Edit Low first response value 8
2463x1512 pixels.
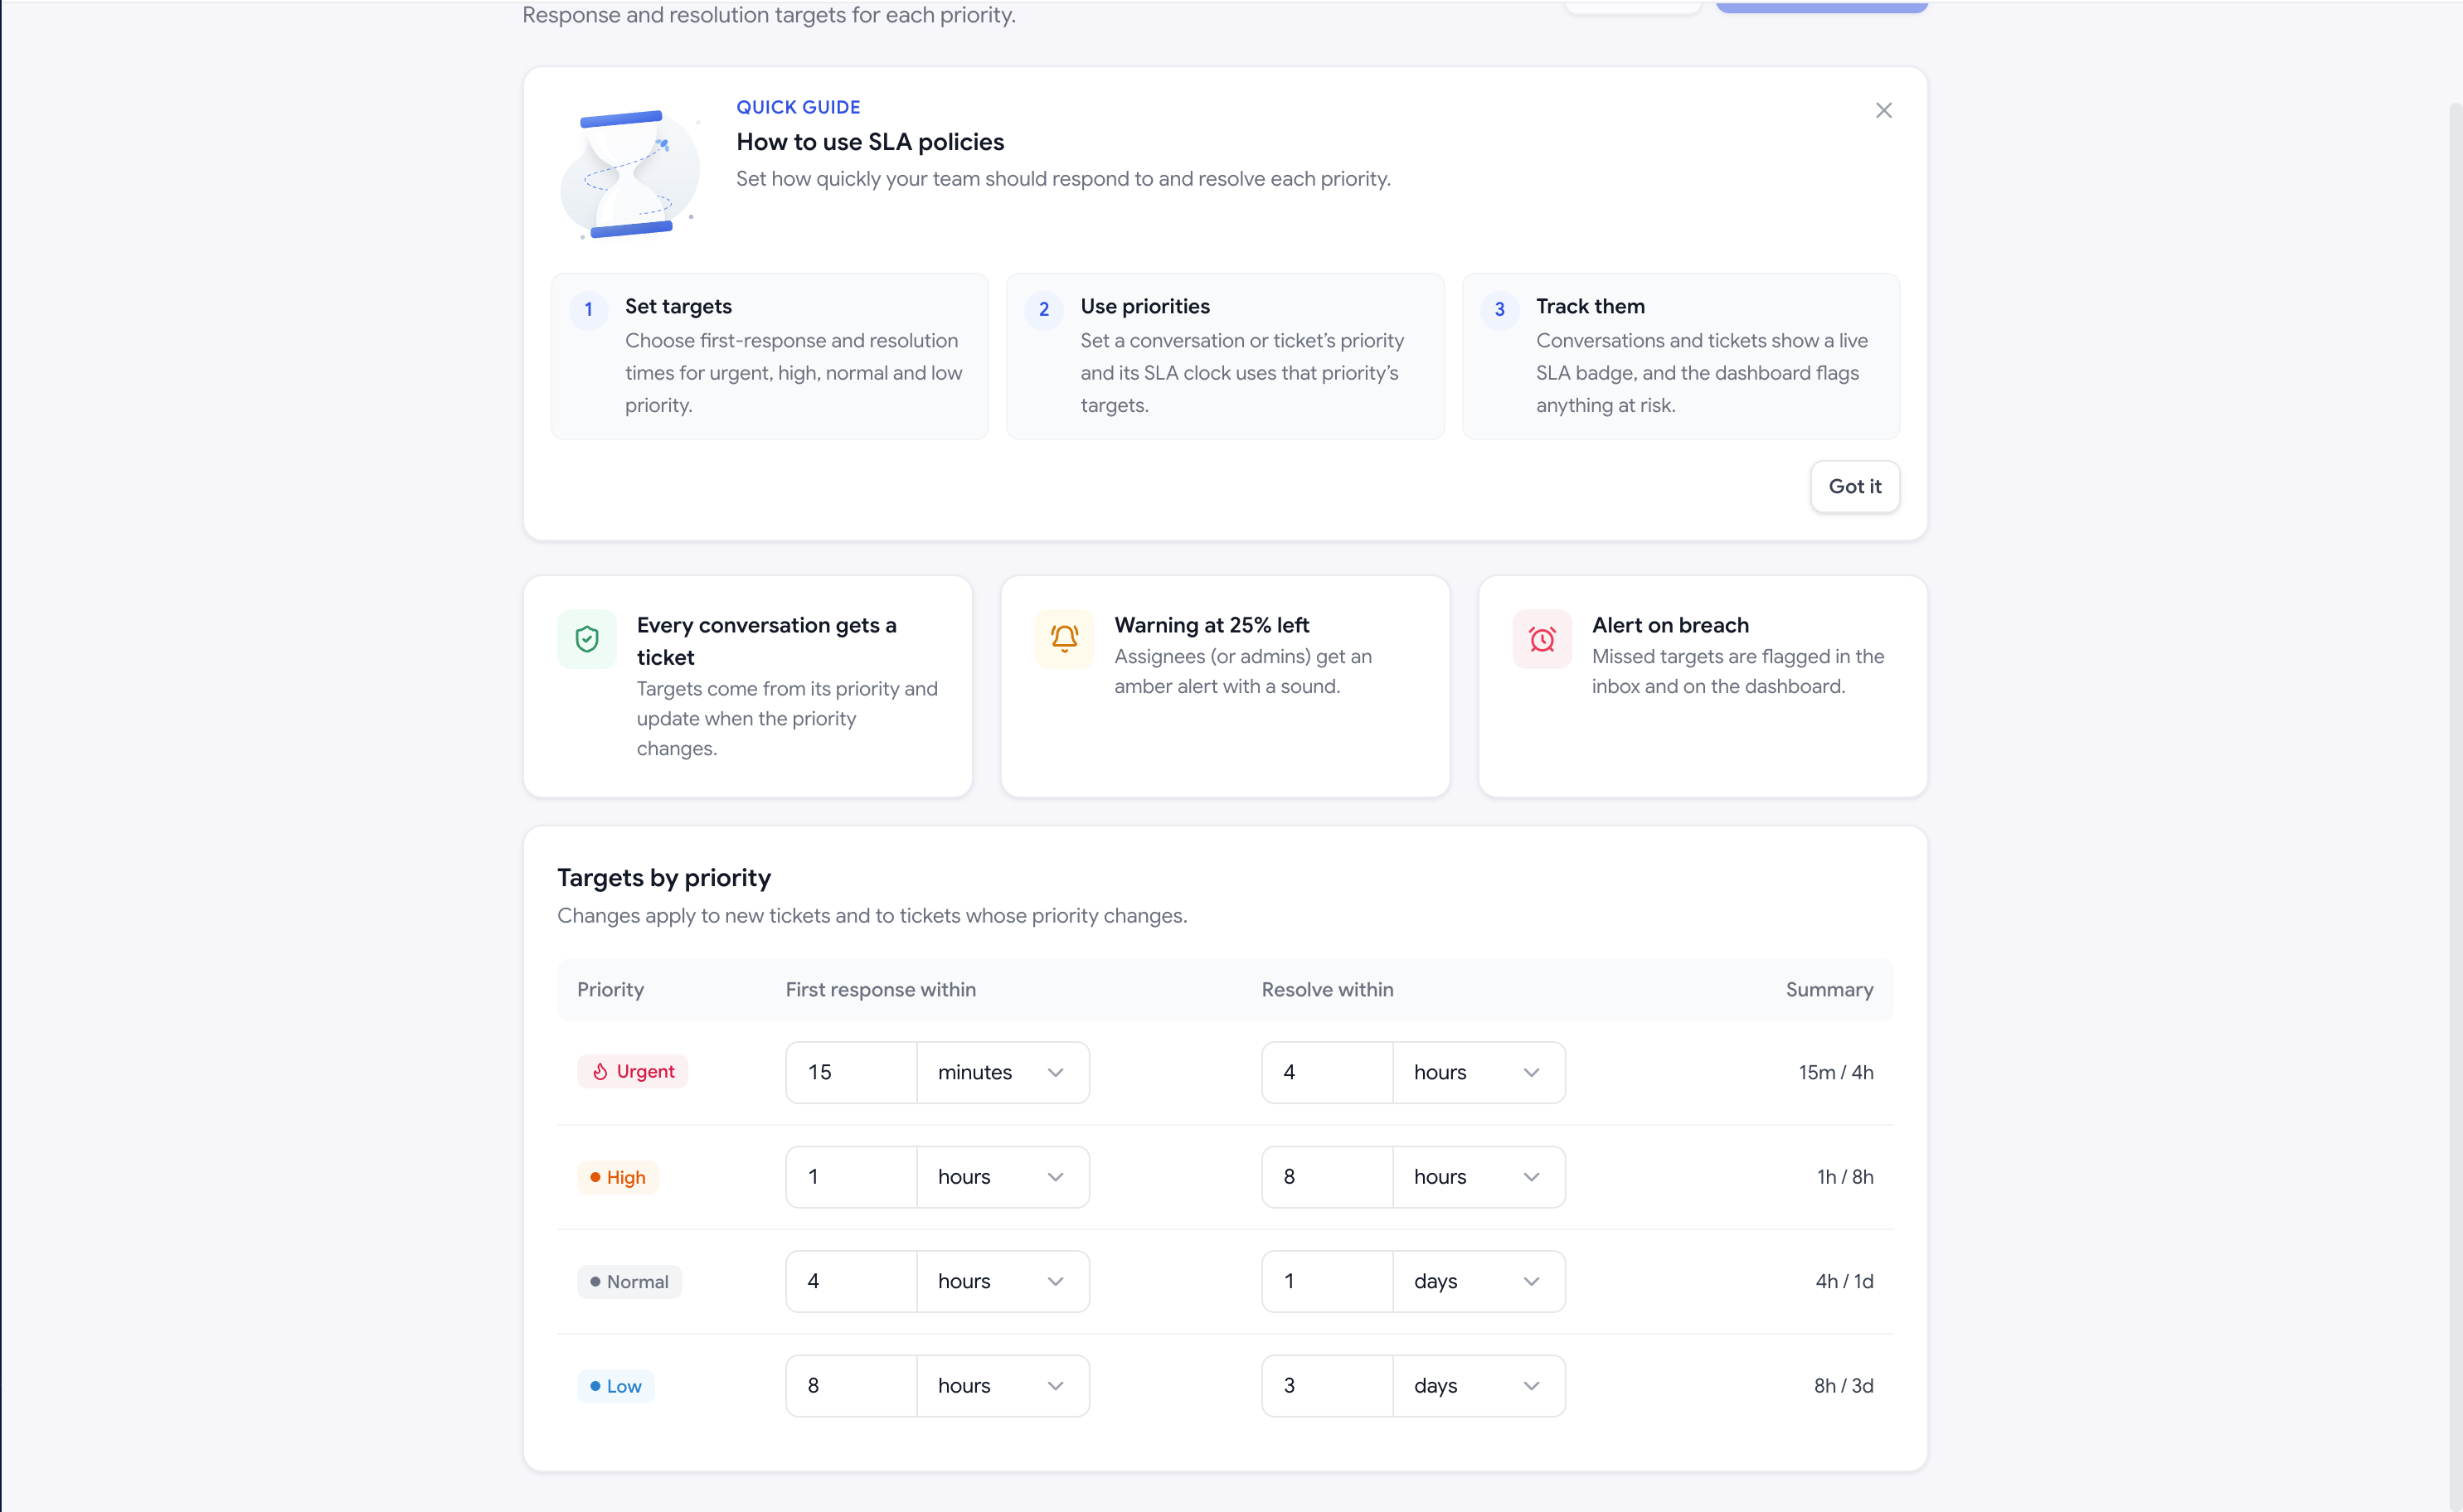pyautogui.click(x=852, y=1386)
